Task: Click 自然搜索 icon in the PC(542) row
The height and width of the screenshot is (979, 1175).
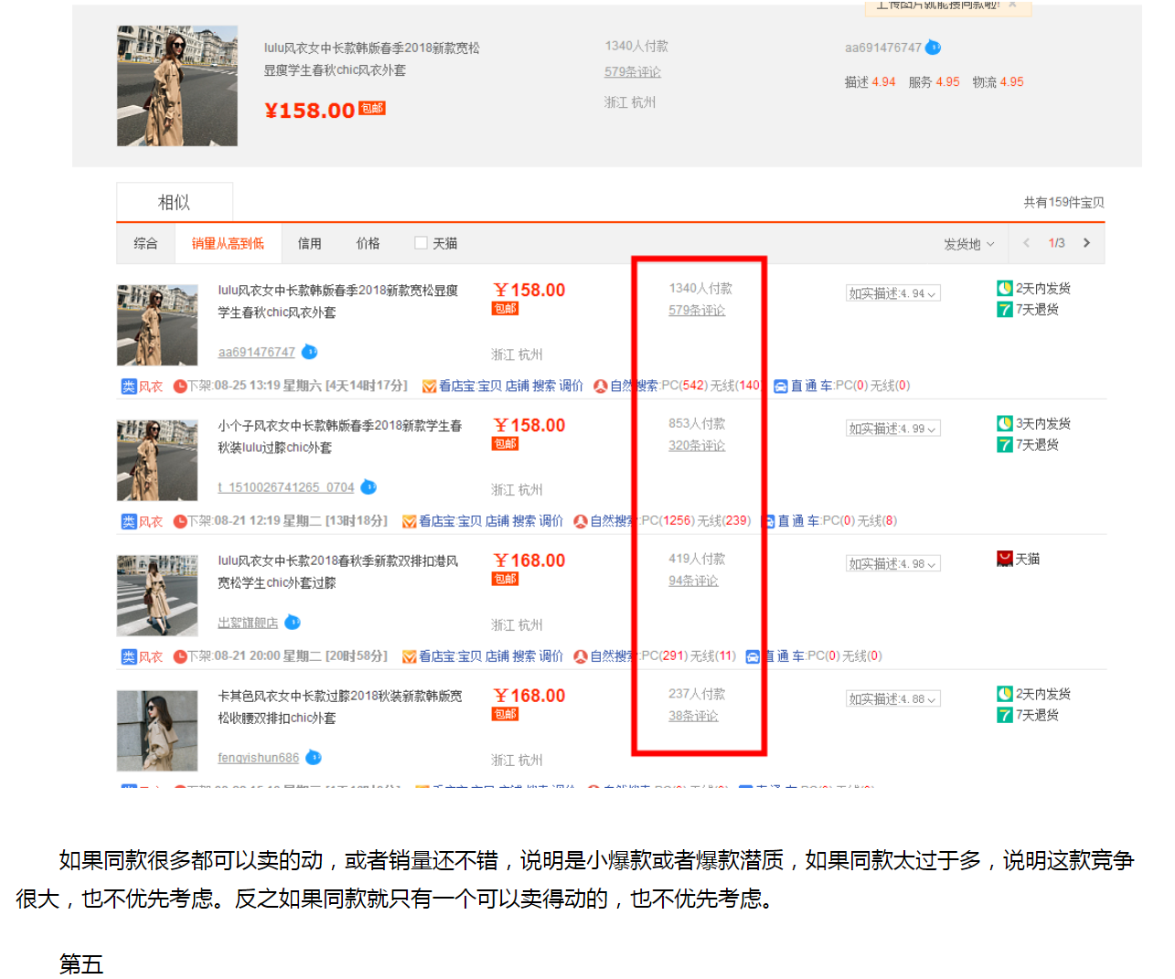Action: tap(601, 387)
